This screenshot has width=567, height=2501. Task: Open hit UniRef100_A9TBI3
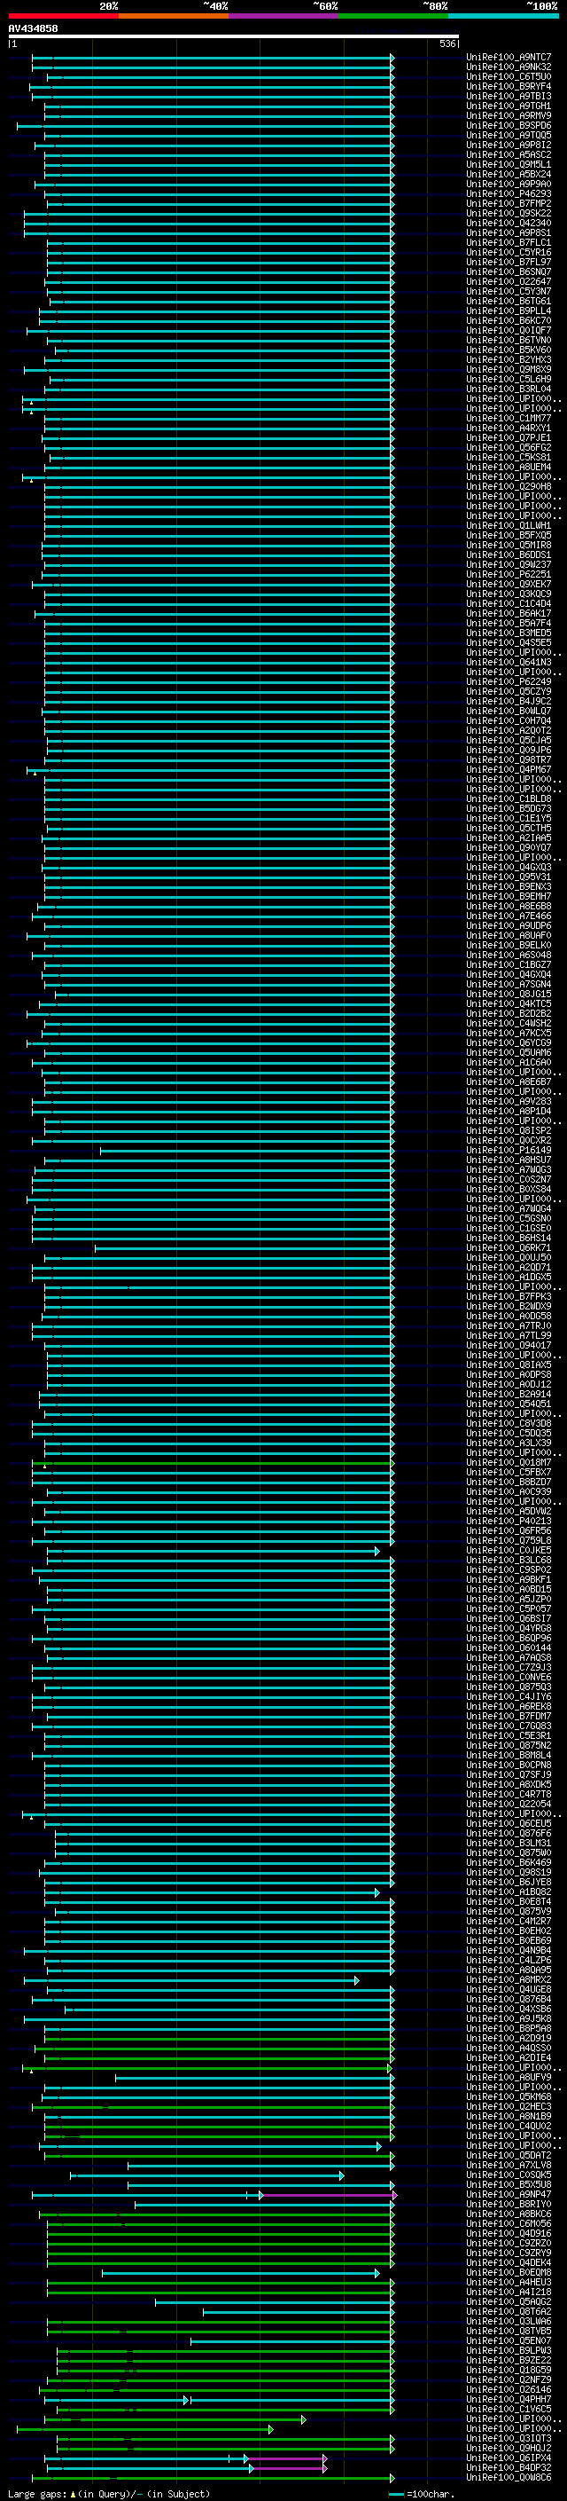[509, 96]
